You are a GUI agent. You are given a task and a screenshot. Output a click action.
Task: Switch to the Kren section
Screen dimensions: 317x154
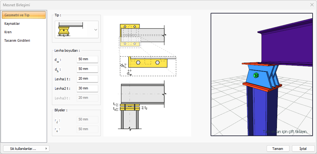point(8,32)
